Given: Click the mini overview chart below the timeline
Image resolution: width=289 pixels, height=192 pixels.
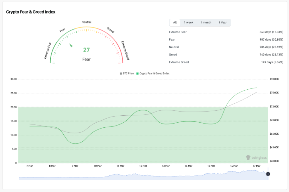Looking at the screenshot, I should (143, 174).
